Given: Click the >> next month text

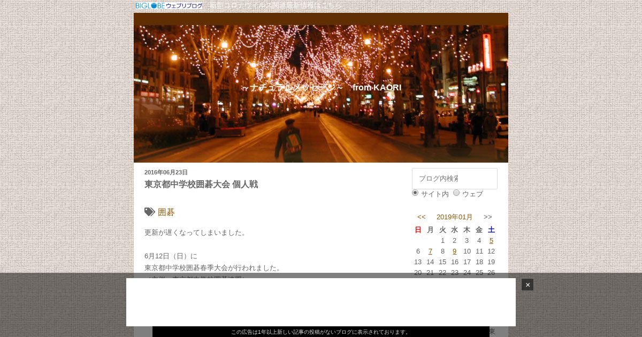Looking at the screenshot, I should pyautogui.click(x=488, y=217).
